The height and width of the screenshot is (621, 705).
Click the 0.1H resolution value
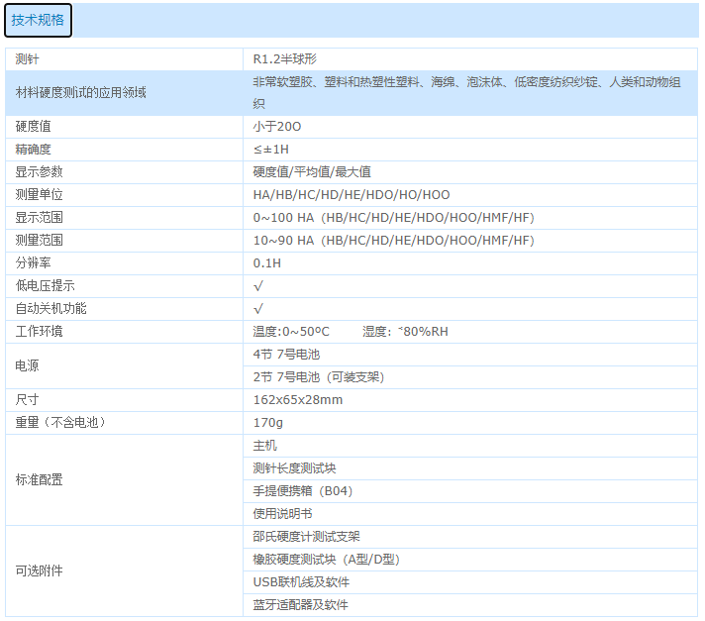[x=267, y=263]
